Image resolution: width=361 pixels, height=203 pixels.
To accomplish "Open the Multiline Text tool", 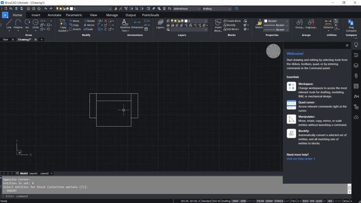I will tap(125, 25).
